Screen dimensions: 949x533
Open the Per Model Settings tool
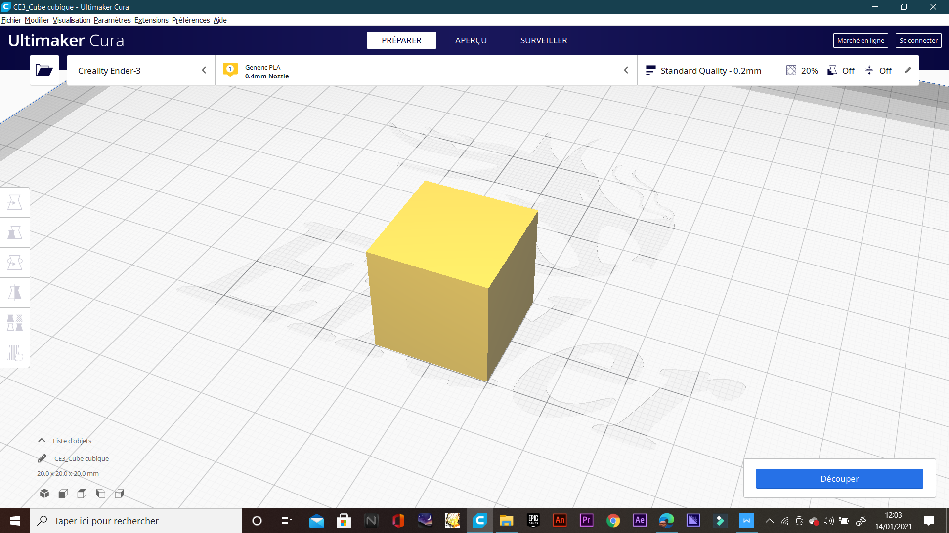pyautogui.click(x=15, y=323)
